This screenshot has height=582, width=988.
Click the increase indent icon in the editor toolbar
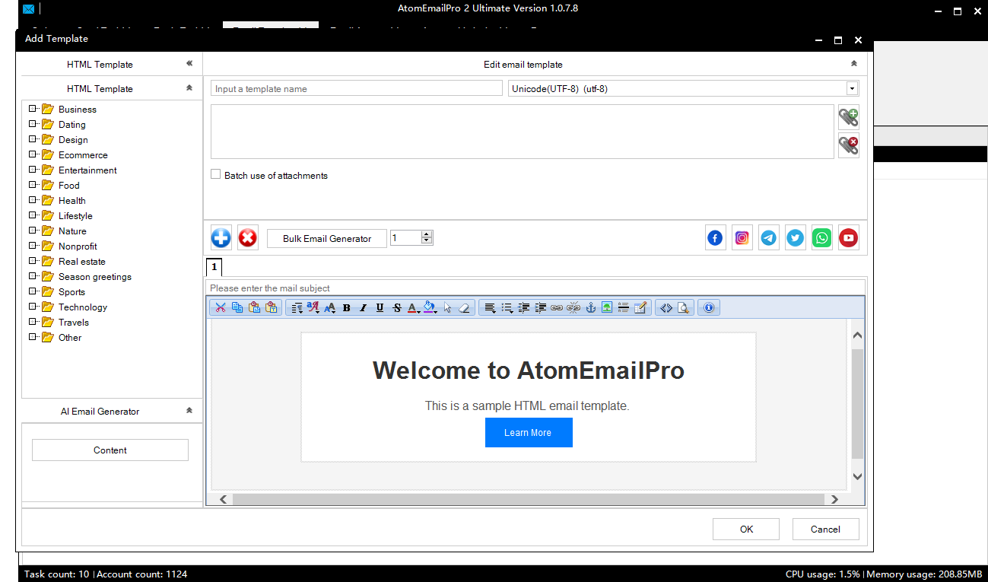point(540,307)
